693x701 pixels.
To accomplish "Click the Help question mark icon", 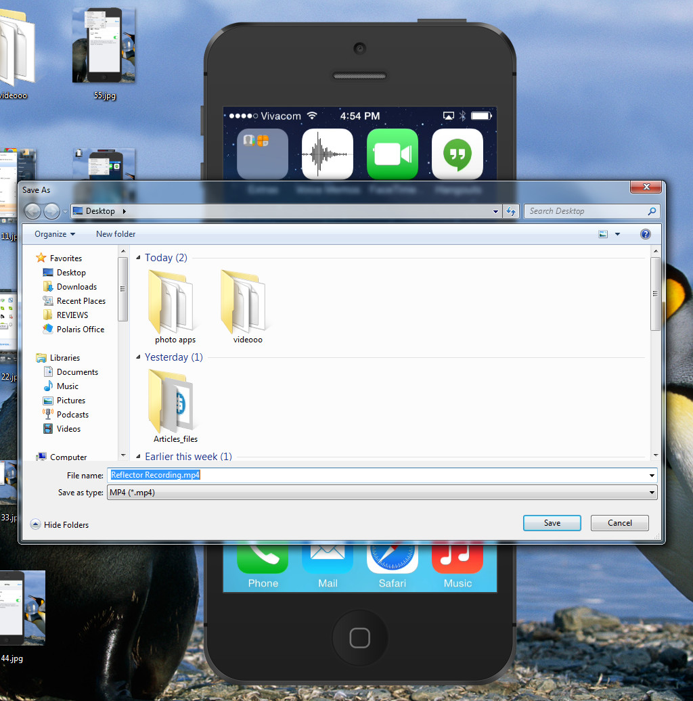I will pyautogui.click(x=645, y=234).
